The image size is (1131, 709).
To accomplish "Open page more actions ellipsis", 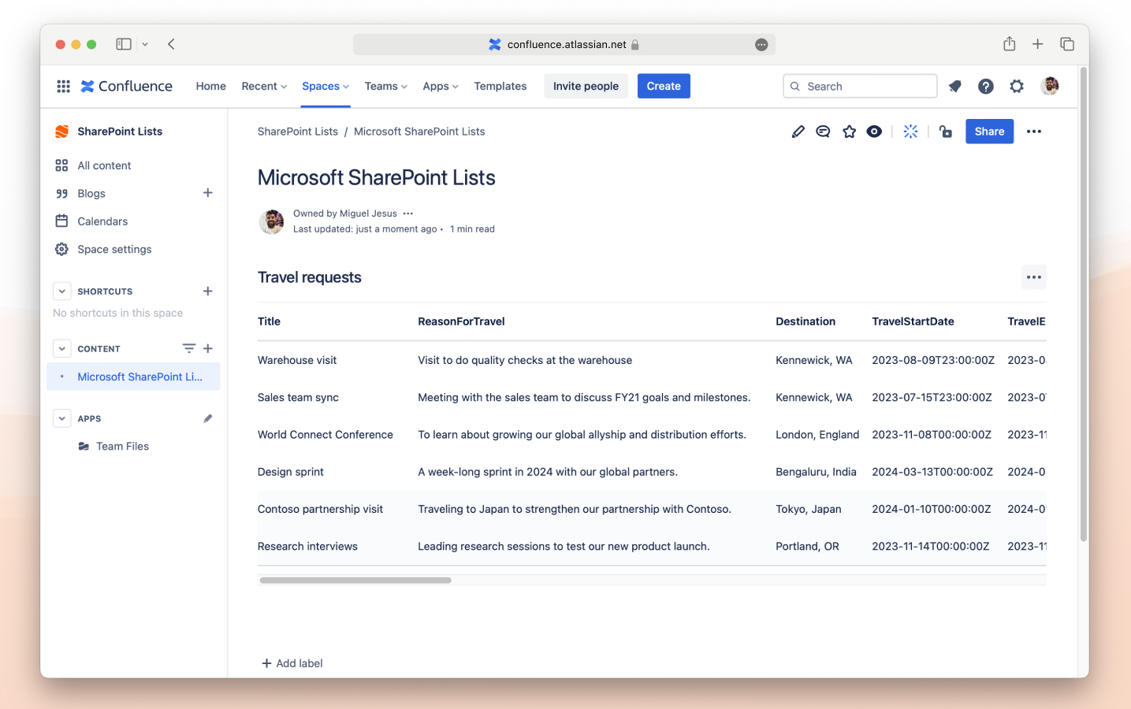I will tap(1034, 132).
